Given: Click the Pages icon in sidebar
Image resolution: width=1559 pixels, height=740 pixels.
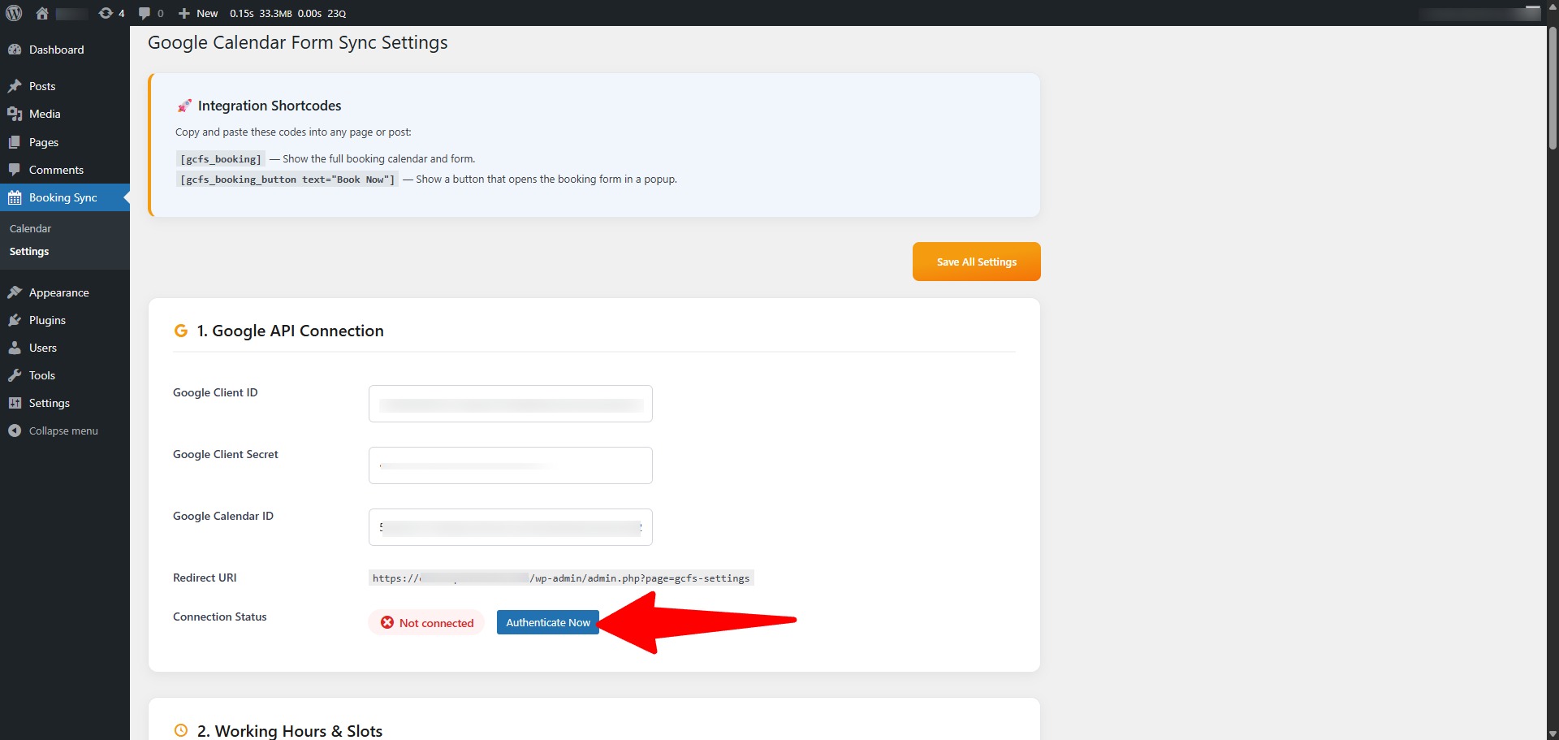Looking at the screenshot, I should coord(15,142).
